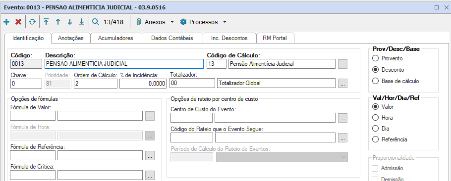The image size is (451, 181).
Task: Switch to Anotações tab
Action: [71, 38]
